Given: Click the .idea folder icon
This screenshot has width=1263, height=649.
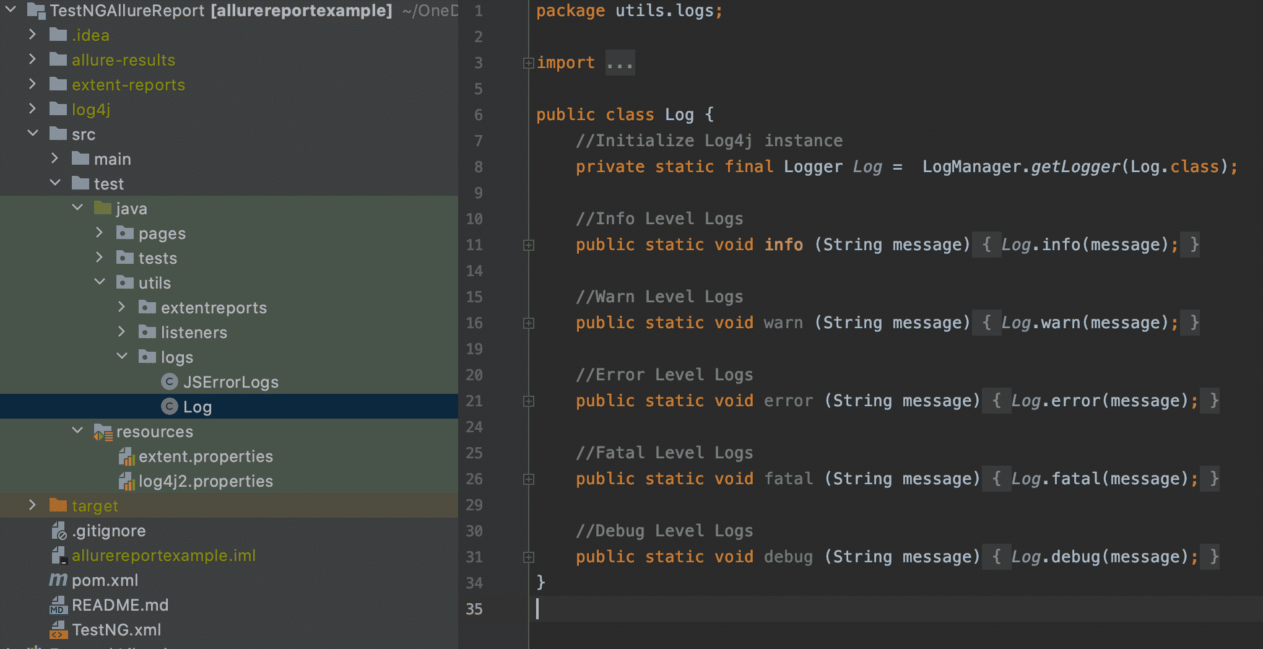Looking at the screenshot, I should tap(58, 35).
